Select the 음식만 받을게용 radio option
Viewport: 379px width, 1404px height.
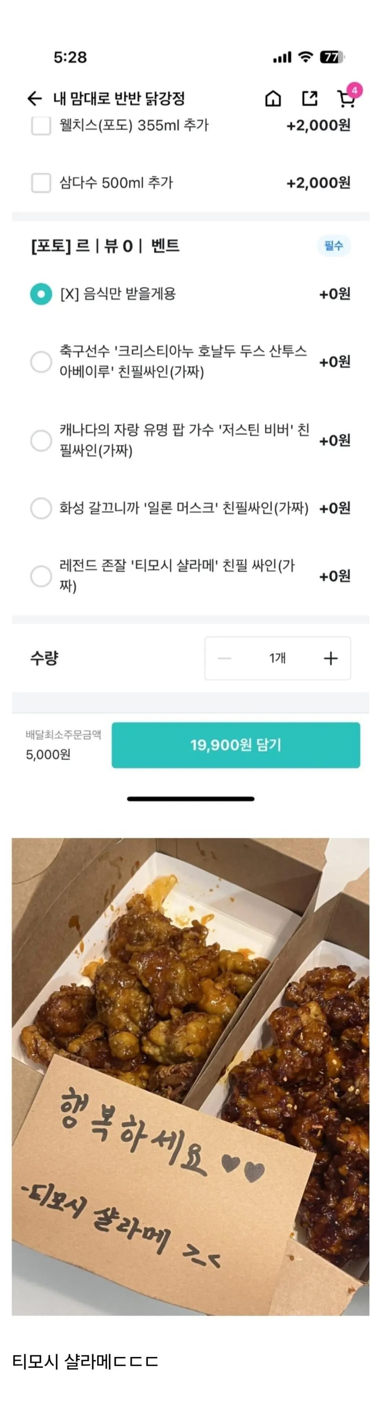tap(41, 294)
